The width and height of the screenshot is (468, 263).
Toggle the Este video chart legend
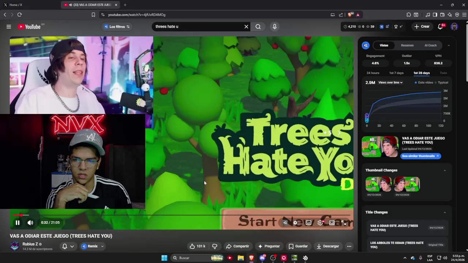pyautogui.click(x=424, y=83)
